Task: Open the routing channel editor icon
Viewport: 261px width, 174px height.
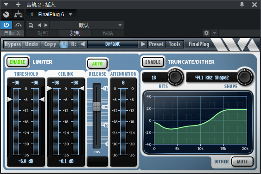Action: (x=18, y=15)
